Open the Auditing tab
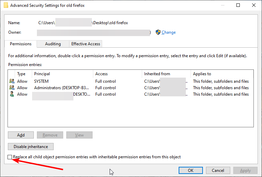The image size is (262, 177). [53, 44]
